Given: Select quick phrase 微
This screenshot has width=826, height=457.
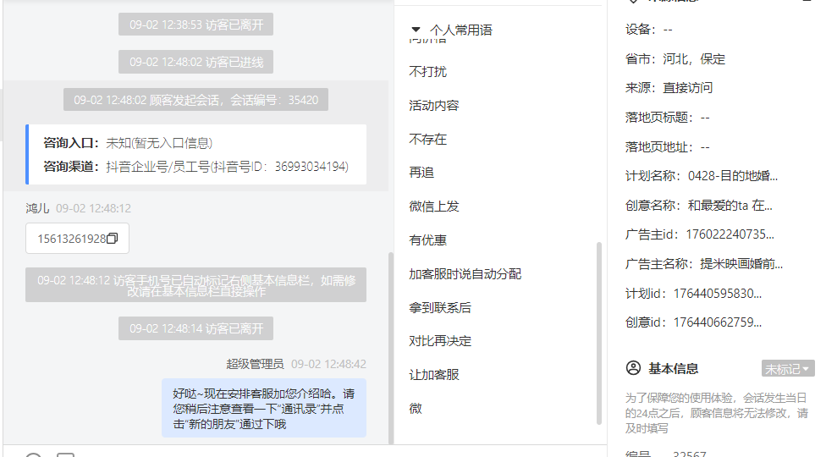Looking at the screenshot, I should coord(416,409).
